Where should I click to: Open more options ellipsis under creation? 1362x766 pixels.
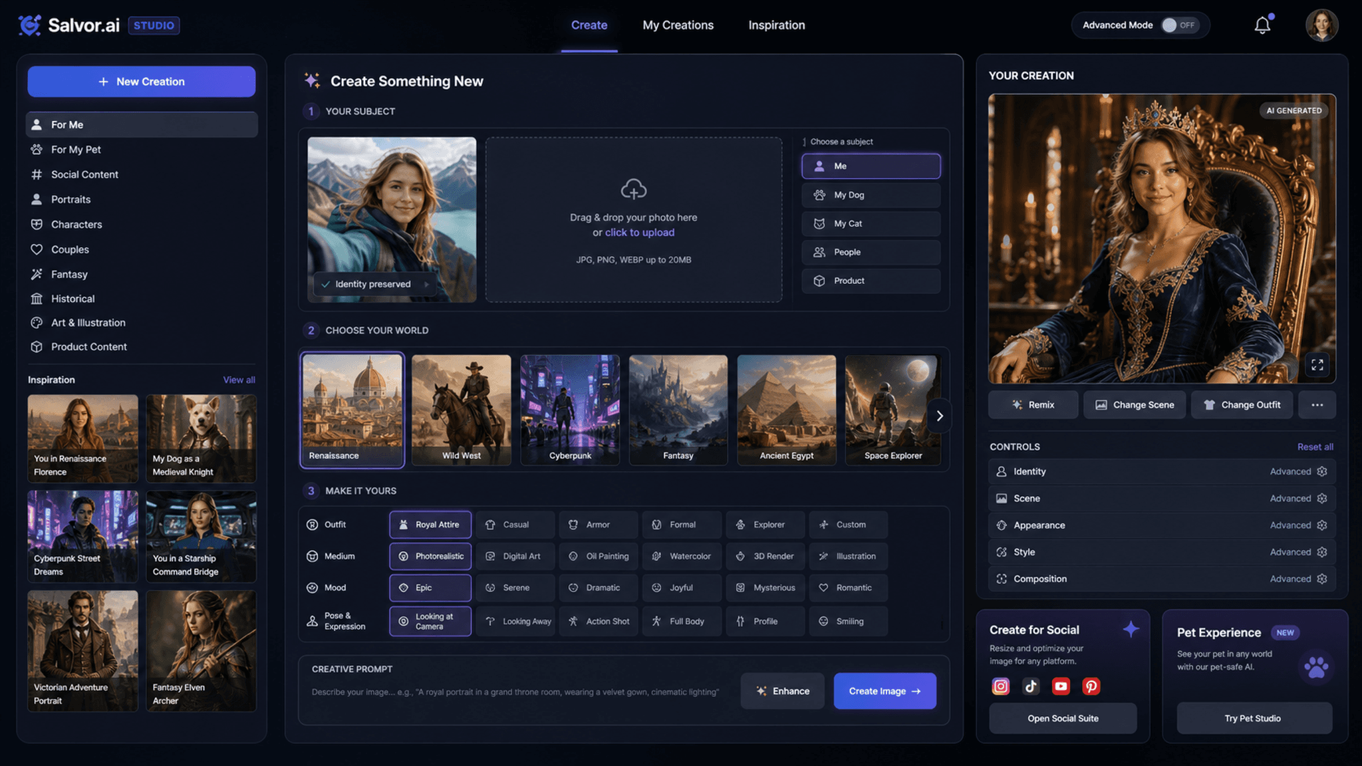coord(1317,404)
